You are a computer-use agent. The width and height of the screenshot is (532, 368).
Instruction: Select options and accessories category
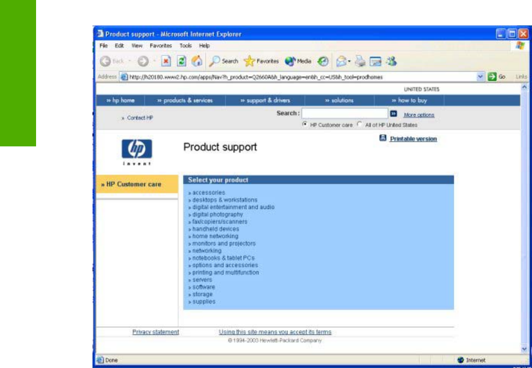pos(225,265)
